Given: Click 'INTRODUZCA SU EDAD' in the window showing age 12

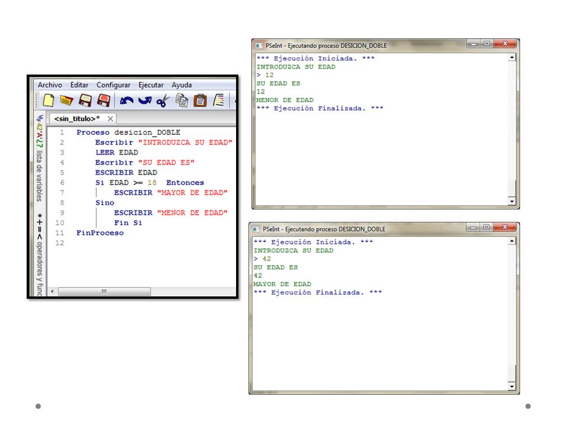Looking at the screenshot, I should click(x=296, y=67).
